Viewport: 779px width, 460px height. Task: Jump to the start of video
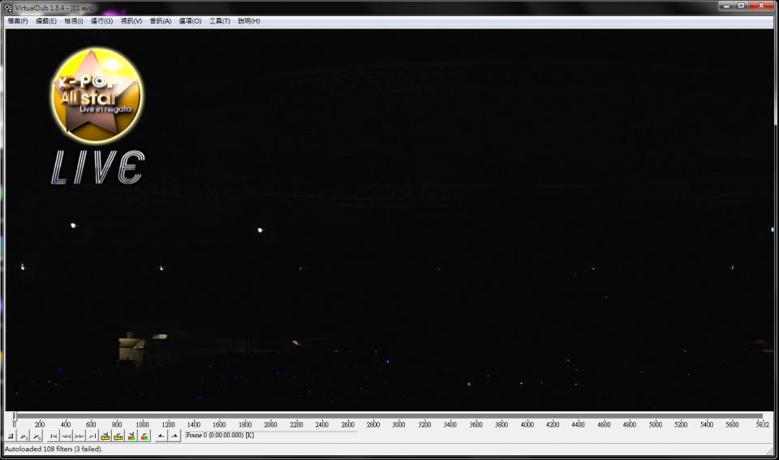click(x=54, y=436)
